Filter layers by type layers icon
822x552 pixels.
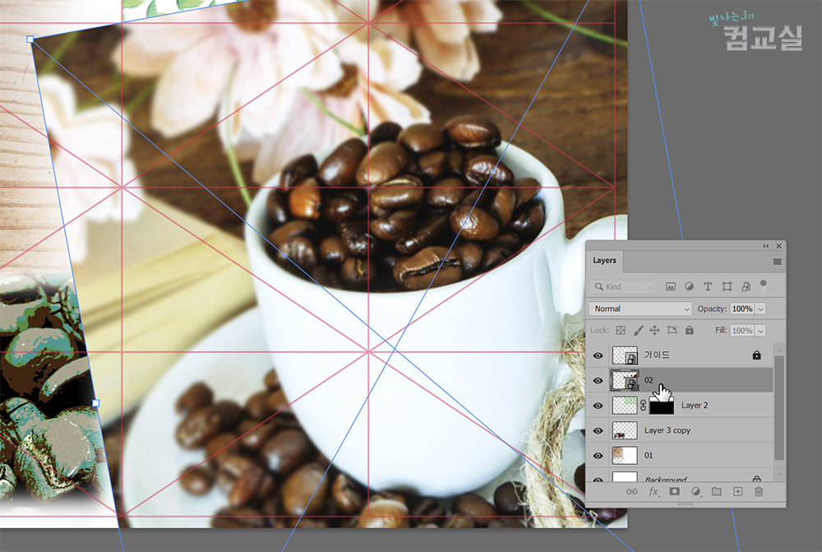pyautogui.click(x=708, y=286)
